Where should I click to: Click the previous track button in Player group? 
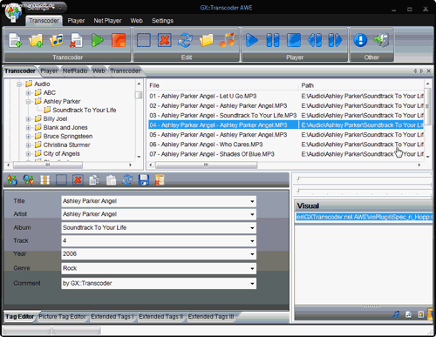(315, 40)
